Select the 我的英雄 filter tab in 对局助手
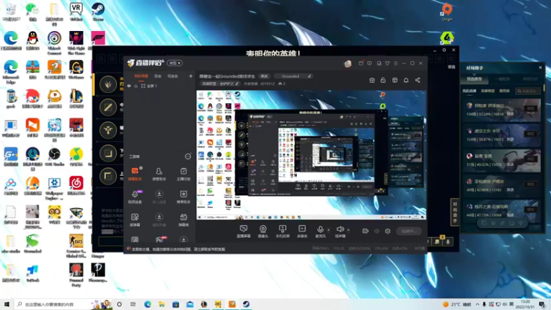This screenshot has width=551, height=310. (469, 91)
